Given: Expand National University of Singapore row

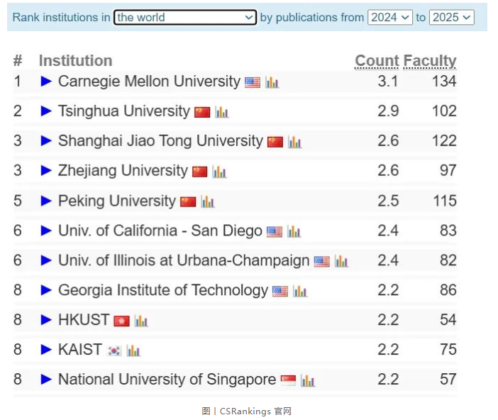Looking at the screenshot, I should tap(46, 380).
